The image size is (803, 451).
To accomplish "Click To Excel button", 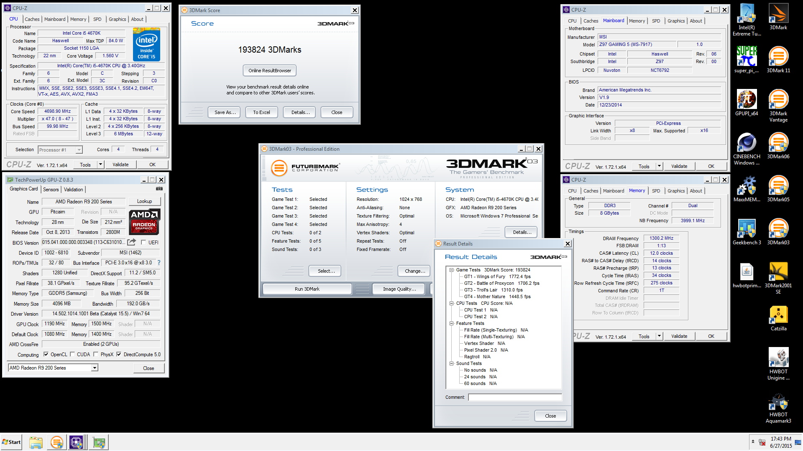I will coord(261,112).
